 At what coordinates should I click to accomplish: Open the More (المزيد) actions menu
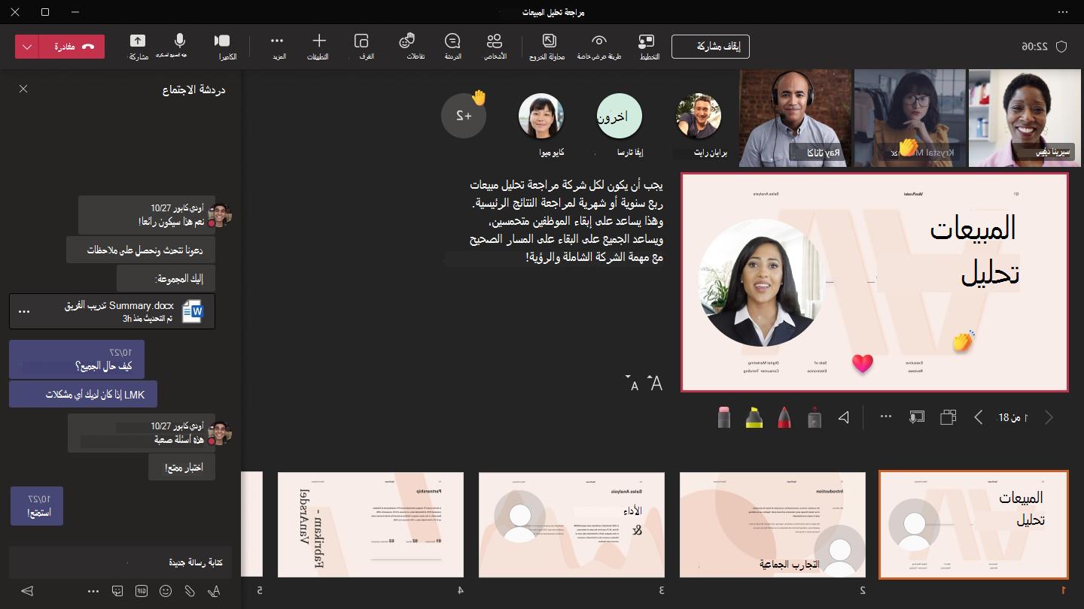coord(276,41)
